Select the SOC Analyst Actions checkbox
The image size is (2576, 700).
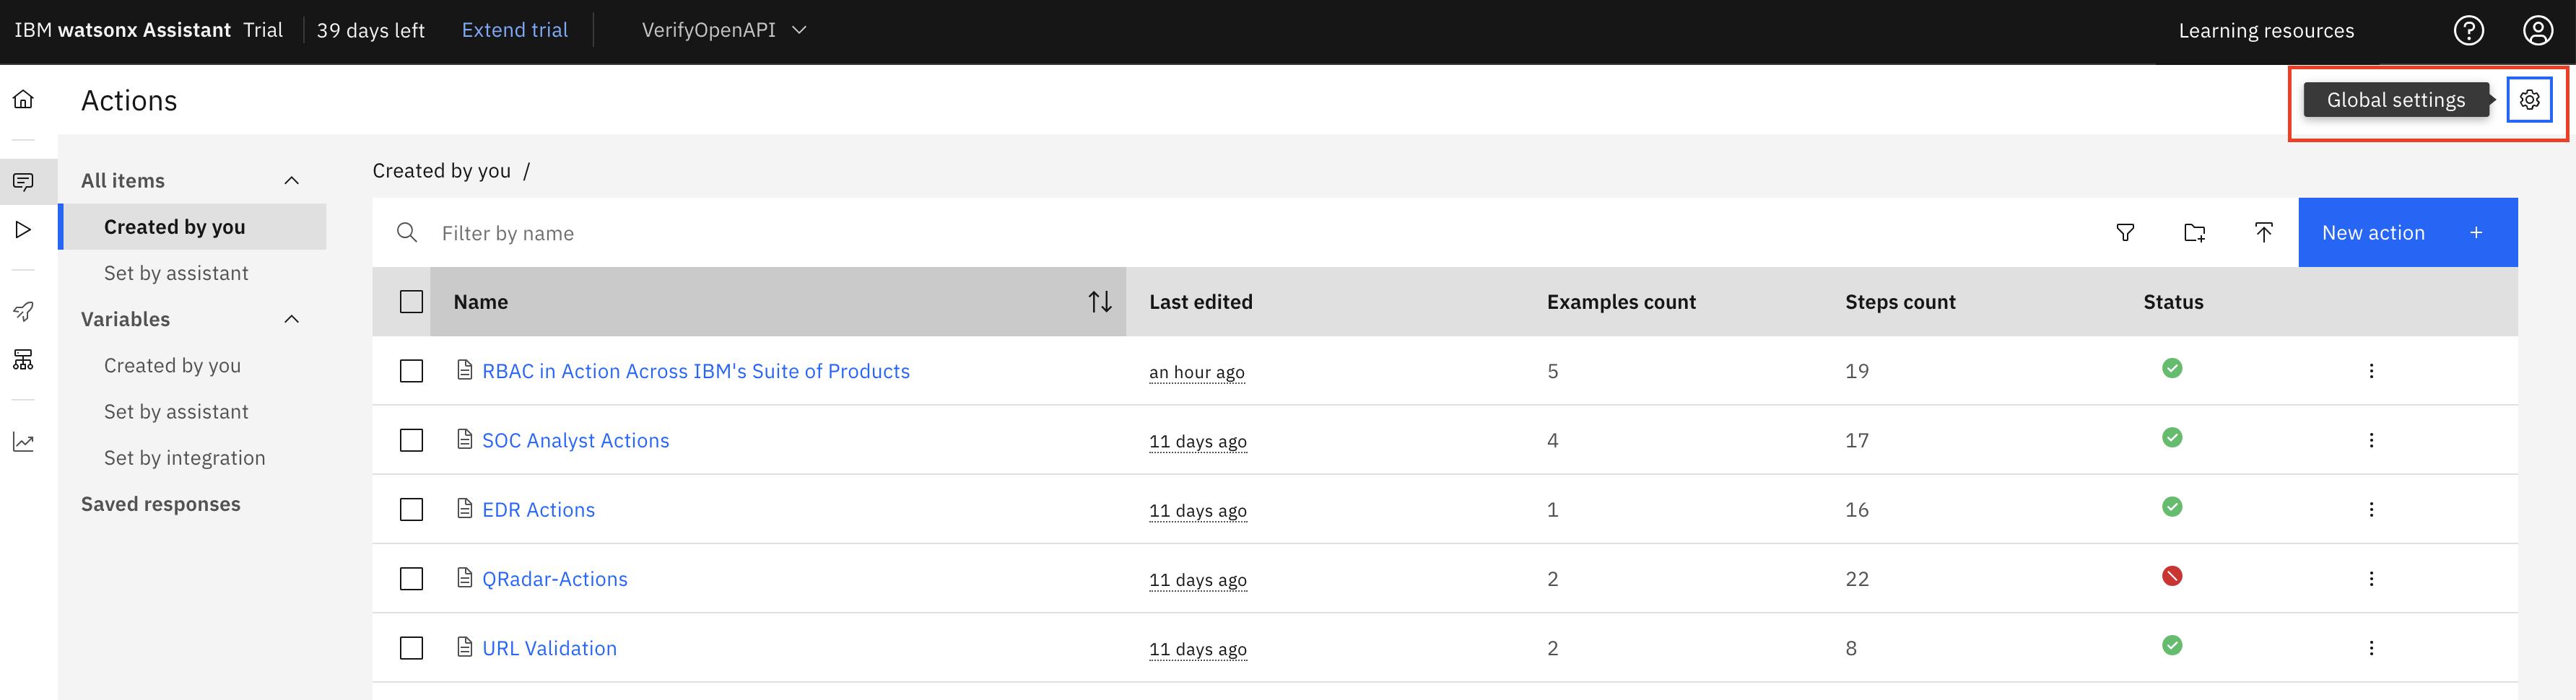point(411,441)
